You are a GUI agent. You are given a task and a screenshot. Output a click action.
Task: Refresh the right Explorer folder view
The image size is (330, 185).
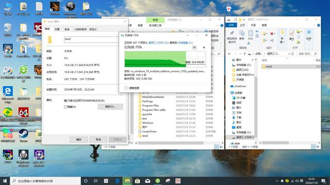pyautogui.click(x=292, y=54)
